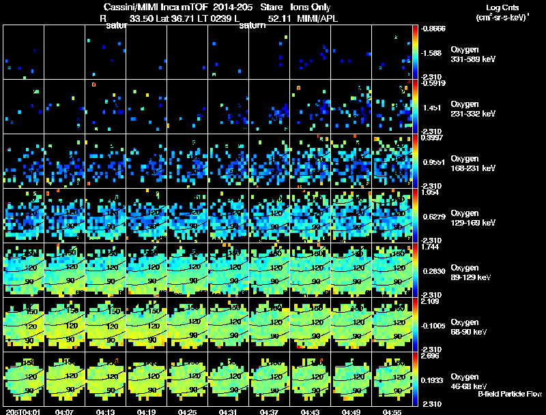Screen dimensions: 546x415
Task: Click the 04:31 time label
Action: pos(227,411)
